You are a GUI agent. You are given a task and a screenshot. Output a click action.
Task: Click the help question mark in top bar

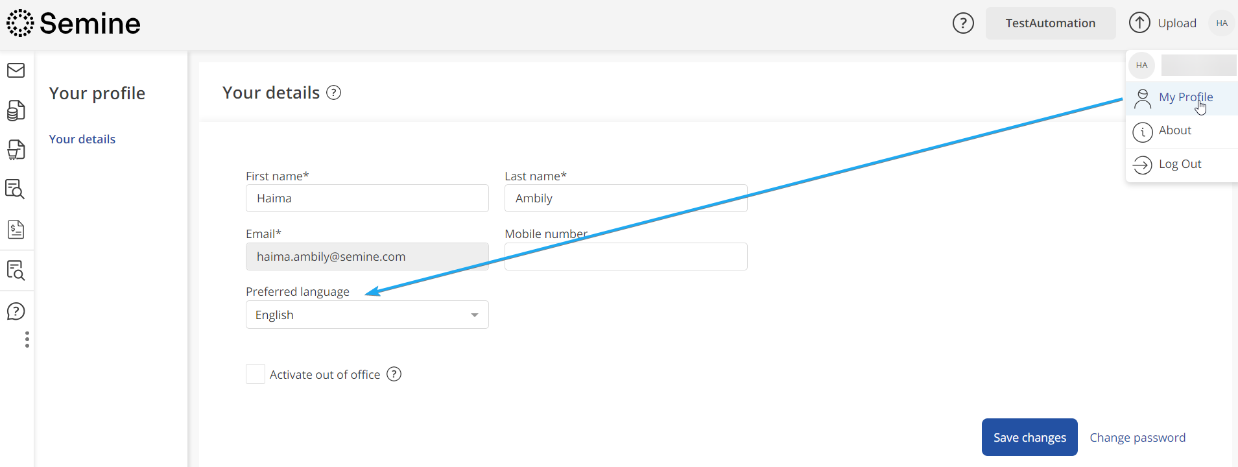pos(963,23)
